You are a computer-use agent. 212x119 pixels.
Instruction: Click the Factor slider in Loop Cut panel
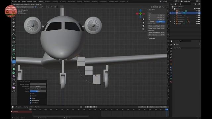pyautogui.click(x=38, y=91)
